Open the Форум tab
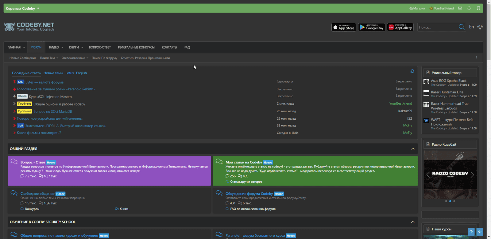Viewport: 491px width, 239px height. point(36,47)
